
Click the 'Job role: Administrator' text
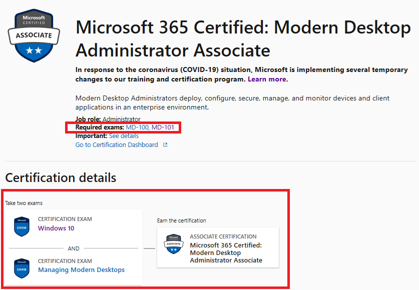(x=108, y=119)
